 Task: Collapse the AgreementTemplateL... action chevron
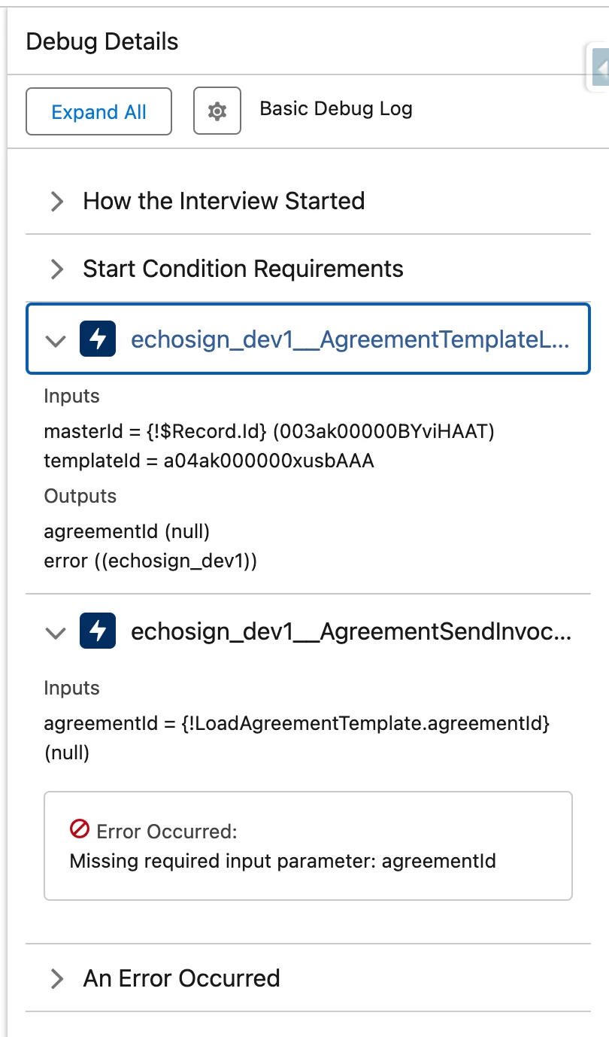pyautogui.click(x=55, y=340)
